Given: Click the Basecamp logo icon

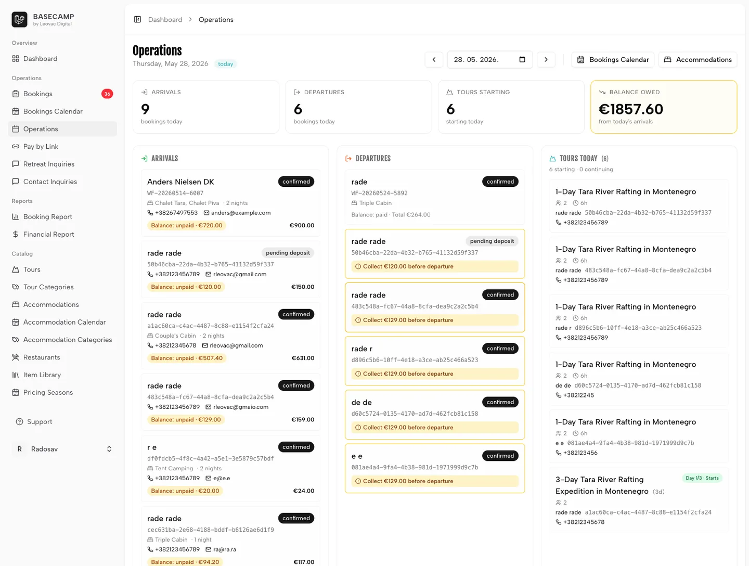Looking at the screenshot, I should pos(20,20).
